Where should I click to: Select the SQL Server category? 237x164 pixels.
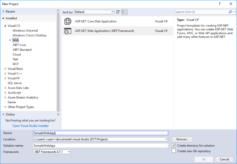(15, 83)
